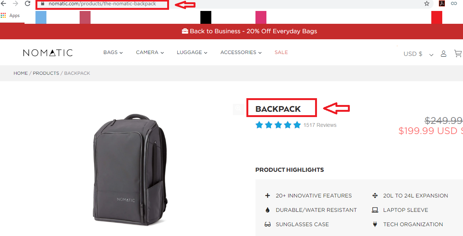Open the LUGGAGE navigation menu
This screenshot has height=236, width=463.
tap(192, 52)
